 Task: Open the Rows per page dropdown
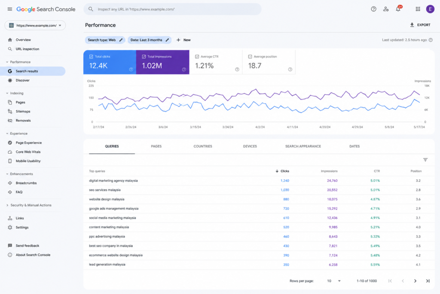click(333, 281)
